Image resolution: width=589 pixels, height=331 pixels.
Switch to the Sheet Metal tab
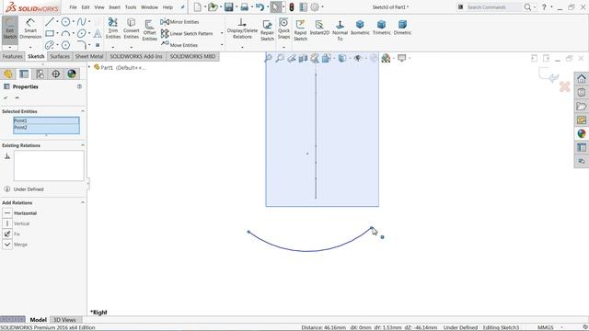89,56
